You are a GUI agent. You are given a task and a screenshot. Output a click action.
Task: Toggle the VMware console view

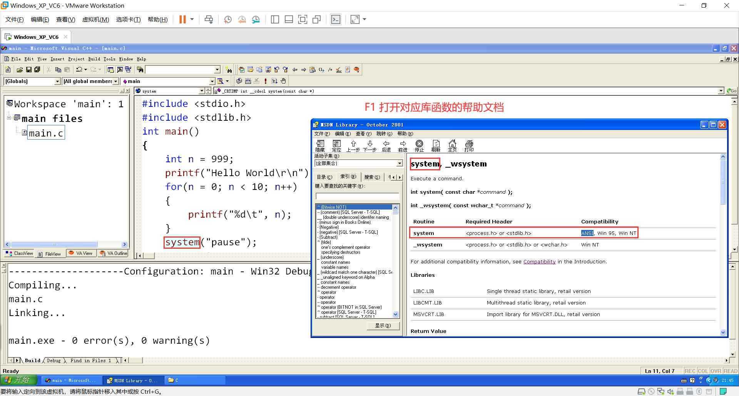coord(336,20)
